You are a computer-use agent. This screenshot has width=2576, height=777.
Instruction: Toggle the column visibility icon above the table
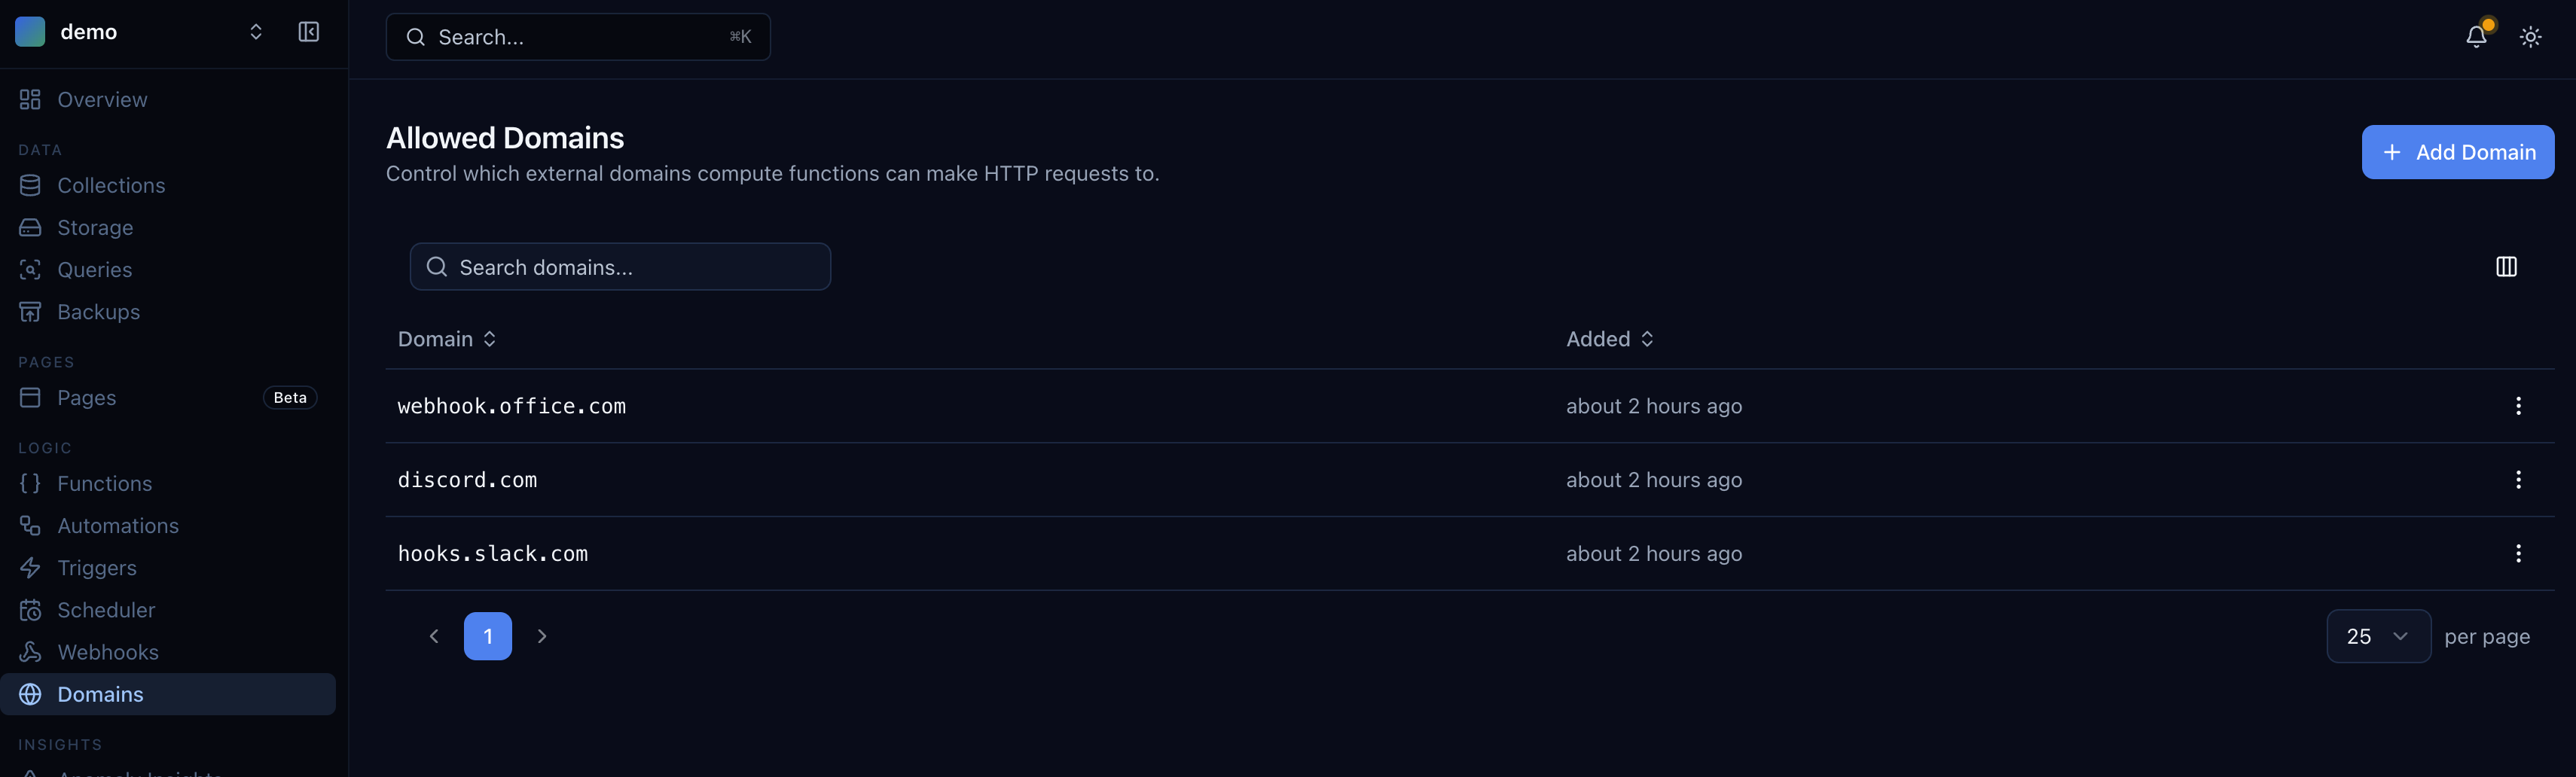point(2507,266)
